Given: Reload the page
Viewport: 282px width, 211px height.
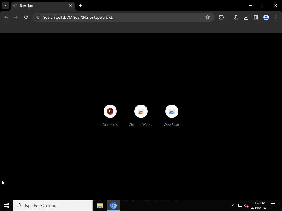Looking at the screenshot, I should tap(26, 17).
